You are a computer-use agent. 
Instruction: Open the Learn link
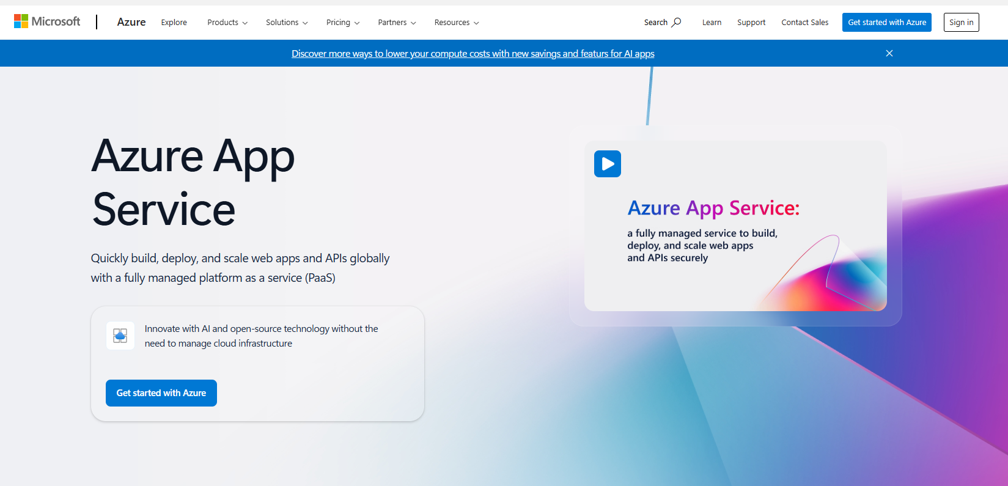pos(712,23)
